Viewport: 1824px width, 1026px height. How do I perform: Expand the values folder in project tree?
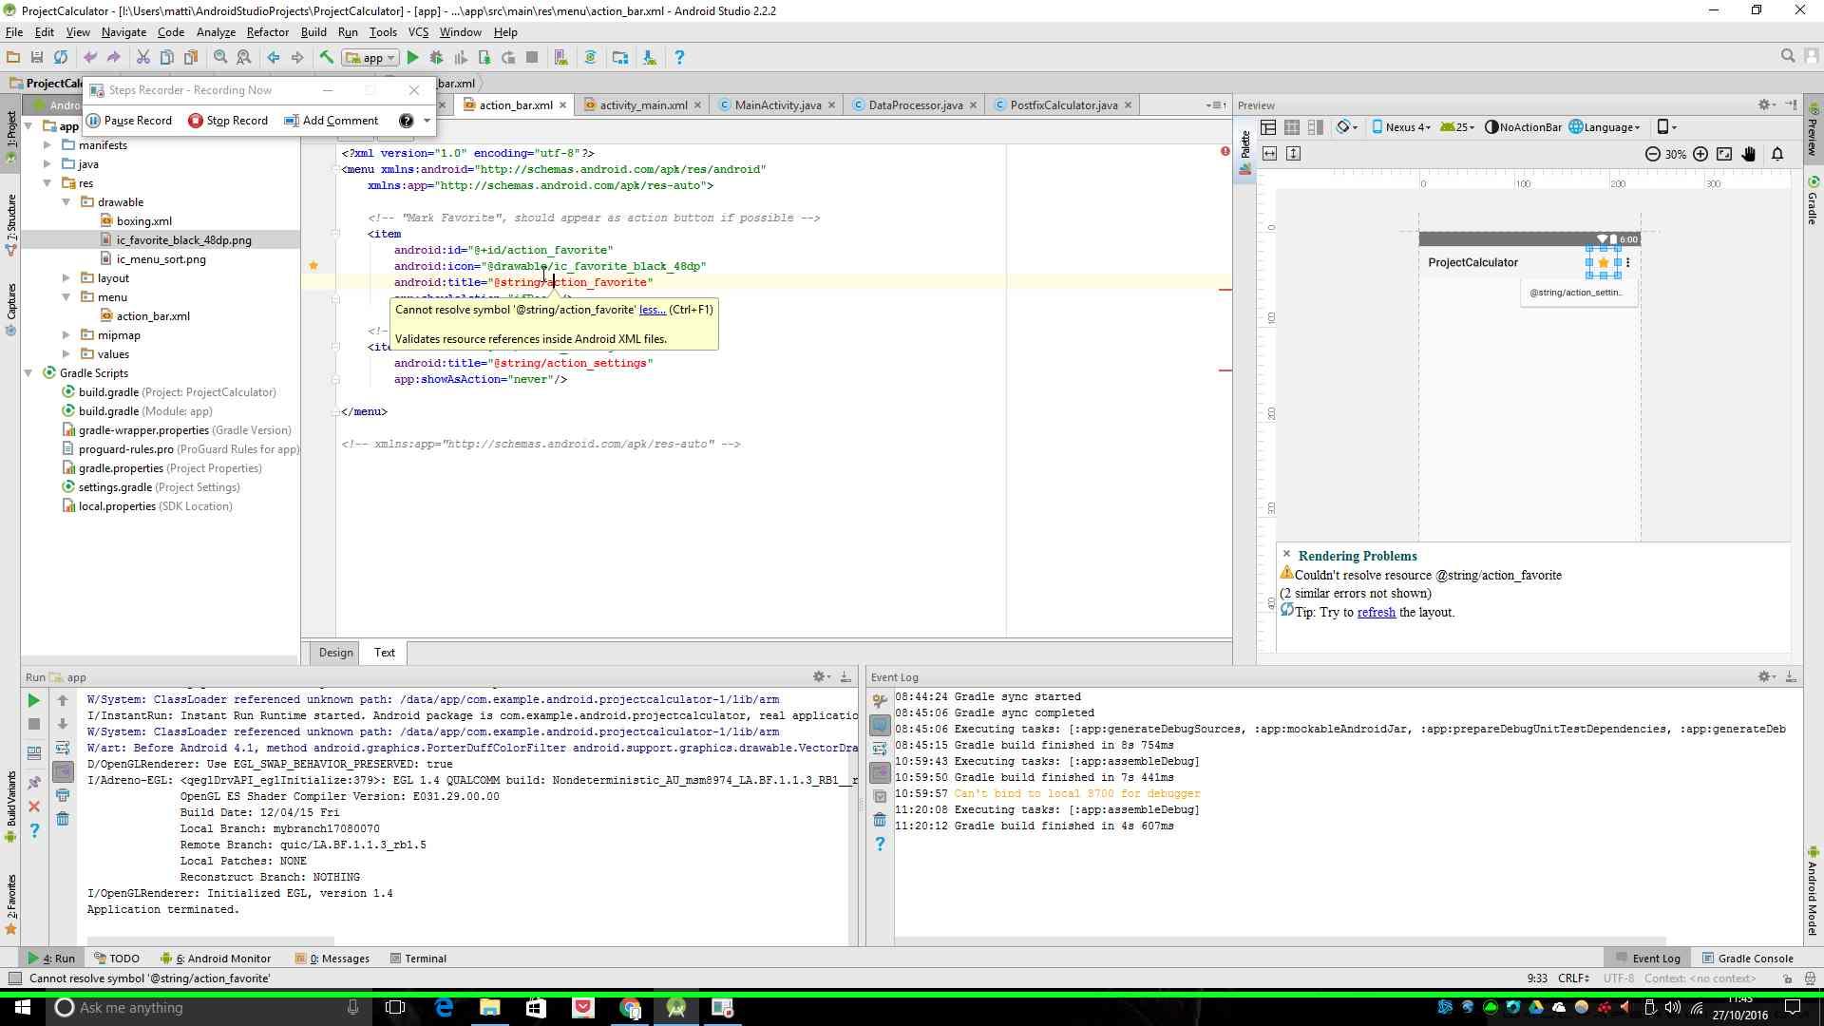(x=66, y=354)
